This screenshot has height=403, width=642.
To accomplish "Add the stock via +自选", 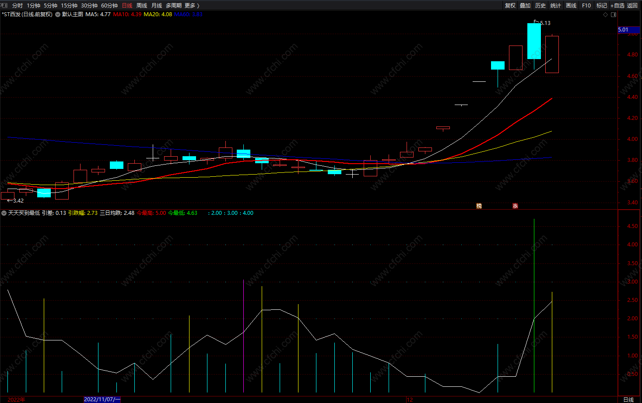I will [x=617, y=6].
